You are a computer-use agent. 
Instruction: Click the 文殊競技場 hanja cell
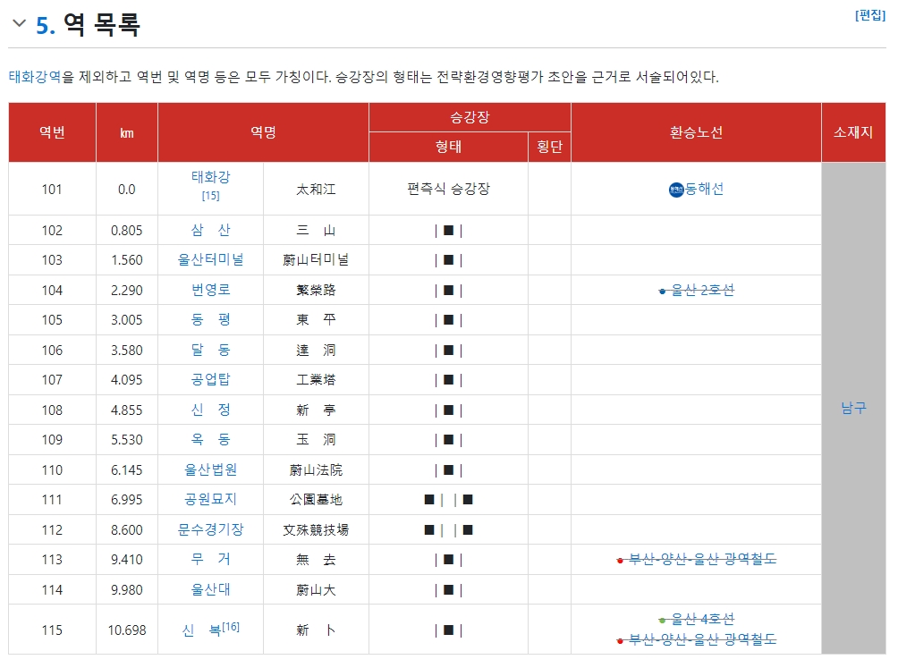point(316,530)
